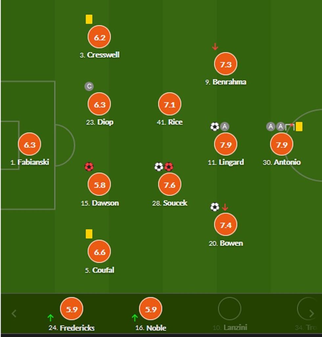Click the captain badge above Diop
This screenshot has width=322, height=337.
coord(89,86)
